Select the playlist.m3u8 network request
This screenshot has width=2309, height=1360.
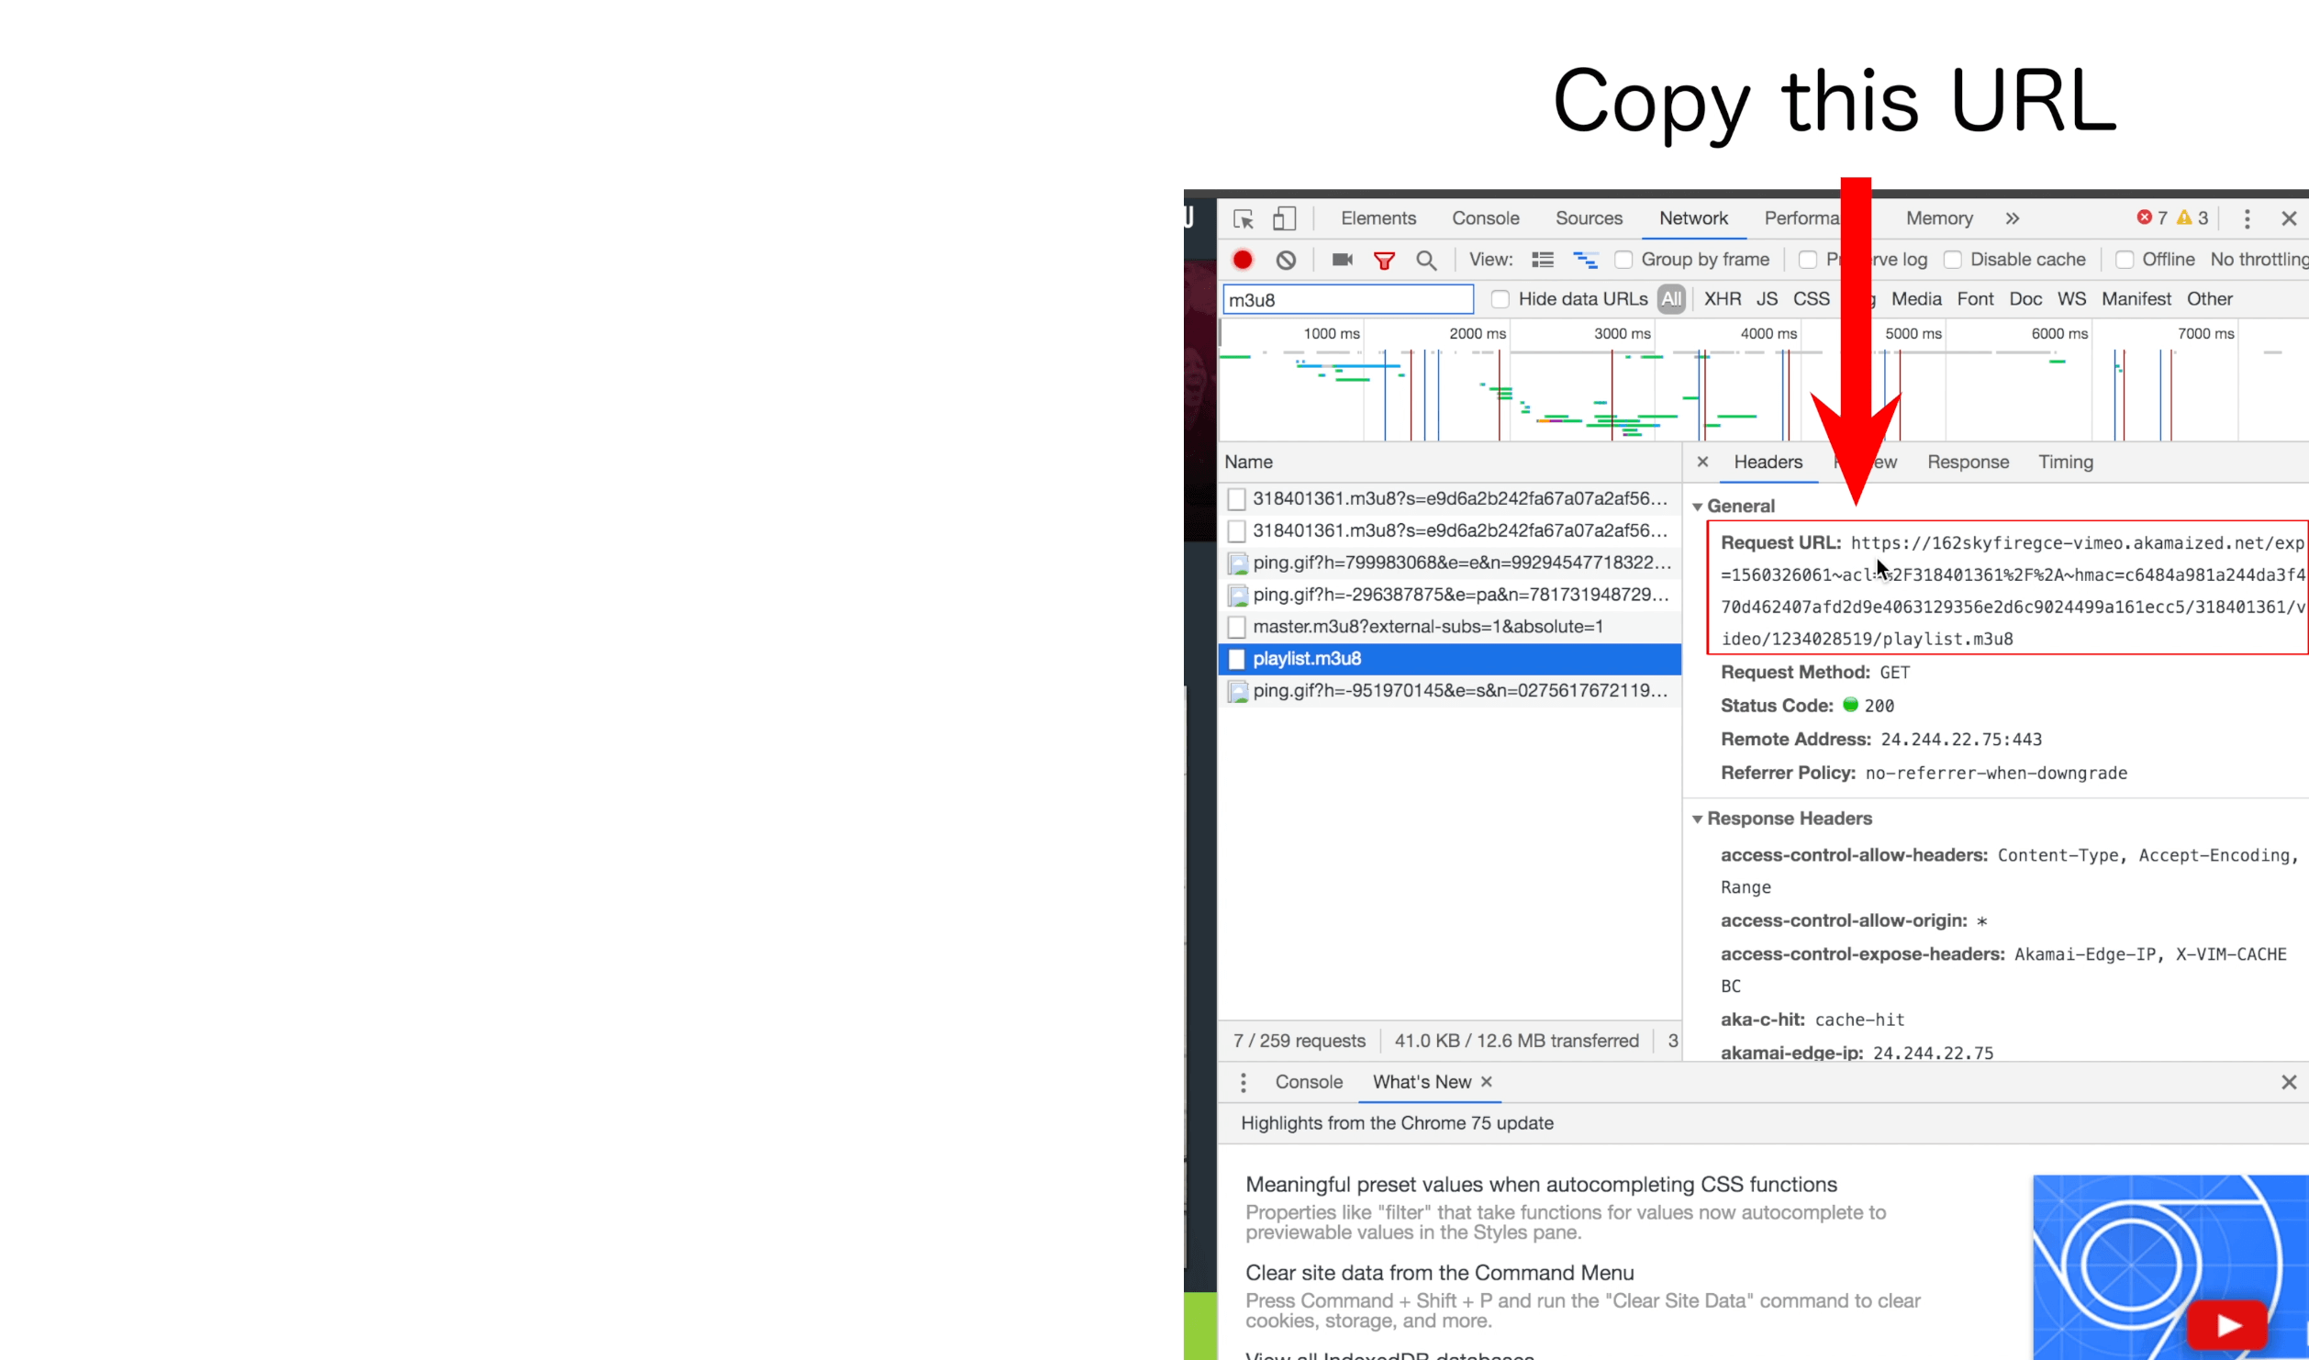[1309, 657]
